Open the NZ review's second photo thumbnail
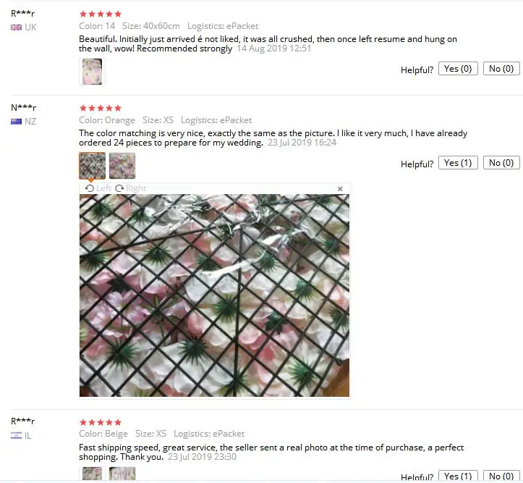 point(122,166)
